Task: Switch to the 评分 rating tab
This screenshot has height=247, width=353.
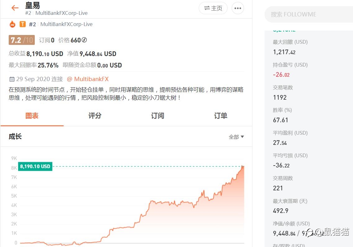Action: 95,116
